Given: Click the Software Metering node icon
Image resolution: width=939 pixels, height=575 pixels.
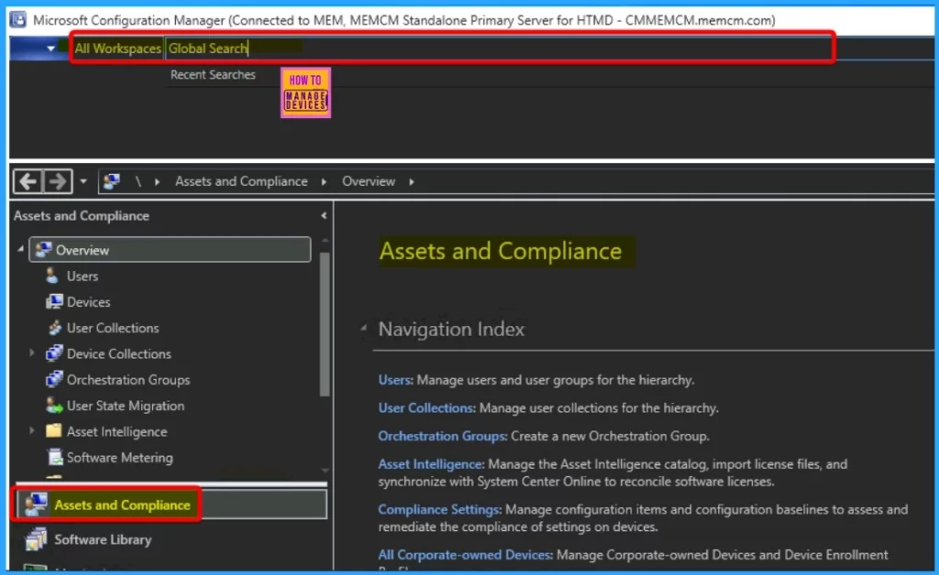Looking at the screenshot, I should click(x=54, y=457).
